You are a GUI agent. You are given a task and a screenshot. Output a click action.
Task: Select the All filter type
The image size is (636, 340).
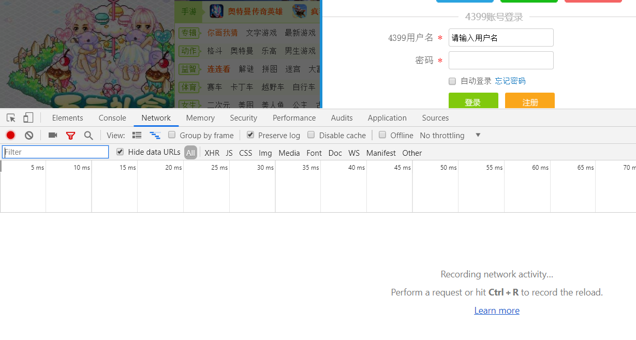click(x=190, y=153)
